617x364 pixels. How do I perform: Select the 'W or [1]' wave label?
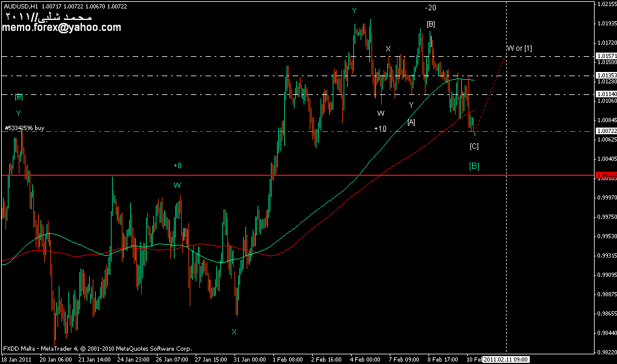coord(519,48)
